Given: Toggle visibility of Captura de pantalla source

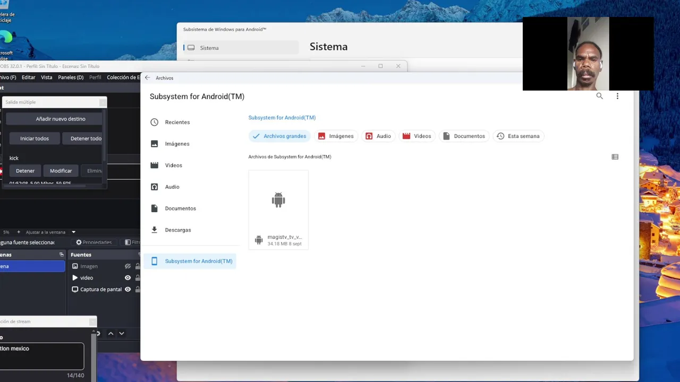Looking at the screenshot, I should 127,289.
